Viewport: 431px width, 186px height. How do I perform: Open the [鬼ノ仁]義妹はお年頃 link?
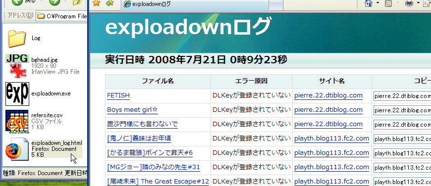(x=139, y=139)
